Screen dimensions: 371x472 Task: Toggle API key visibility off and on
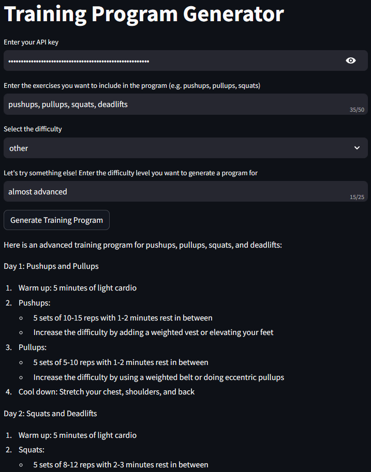(351, 60)
